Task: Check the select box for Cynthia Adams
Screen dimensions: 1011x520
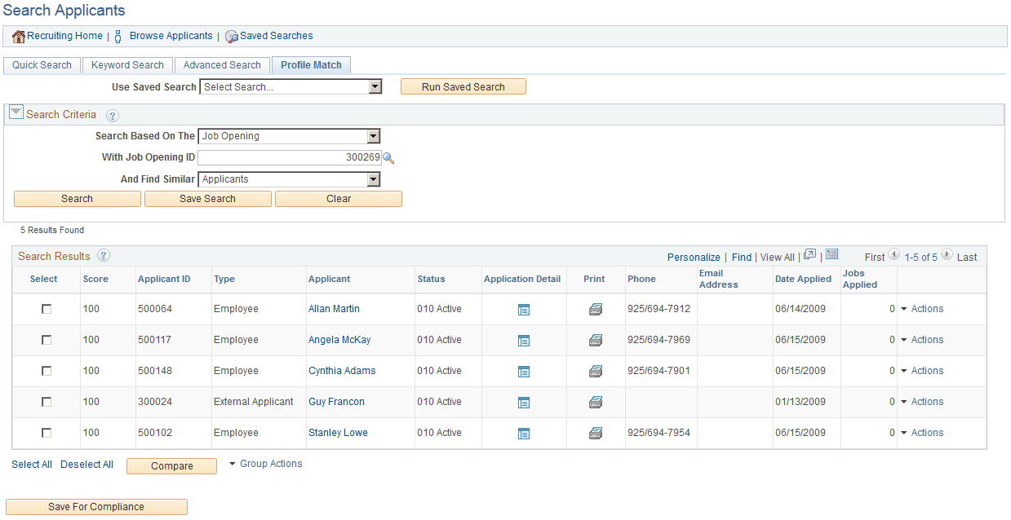Action: (x=47, y=371)
